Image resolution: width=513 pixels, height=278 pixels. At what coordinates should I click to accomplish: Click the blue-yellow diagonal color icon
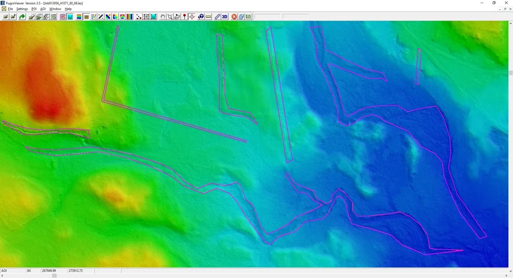click(108, 17)
